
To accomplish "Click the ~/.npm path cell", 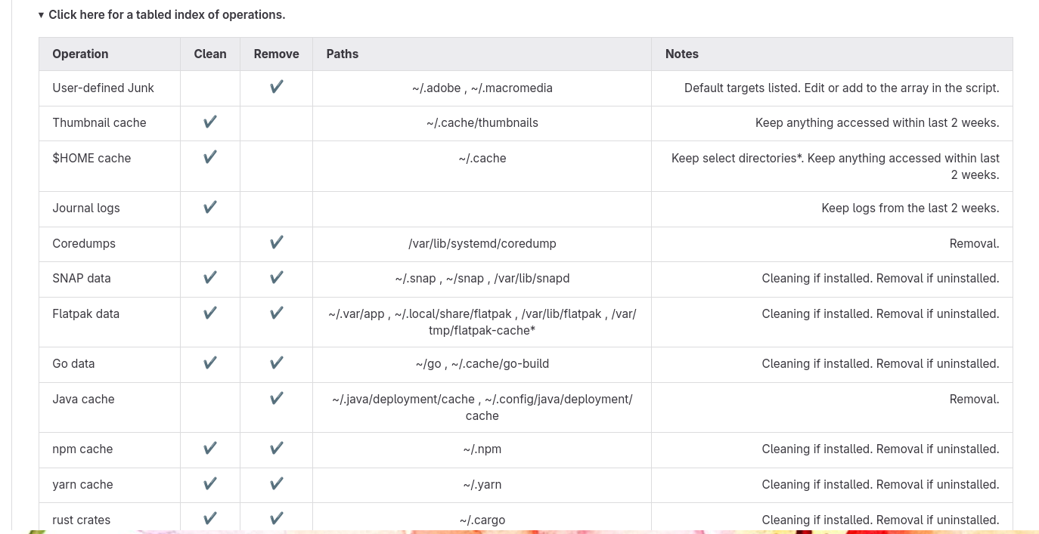I will (x=482, y=450).
